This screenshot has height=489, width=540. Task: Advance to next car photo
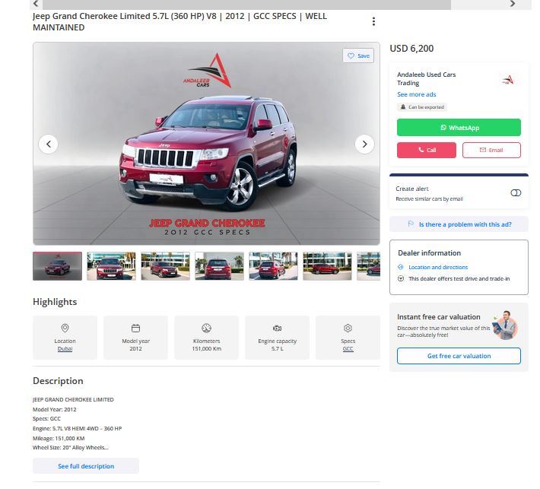[364, 144]
